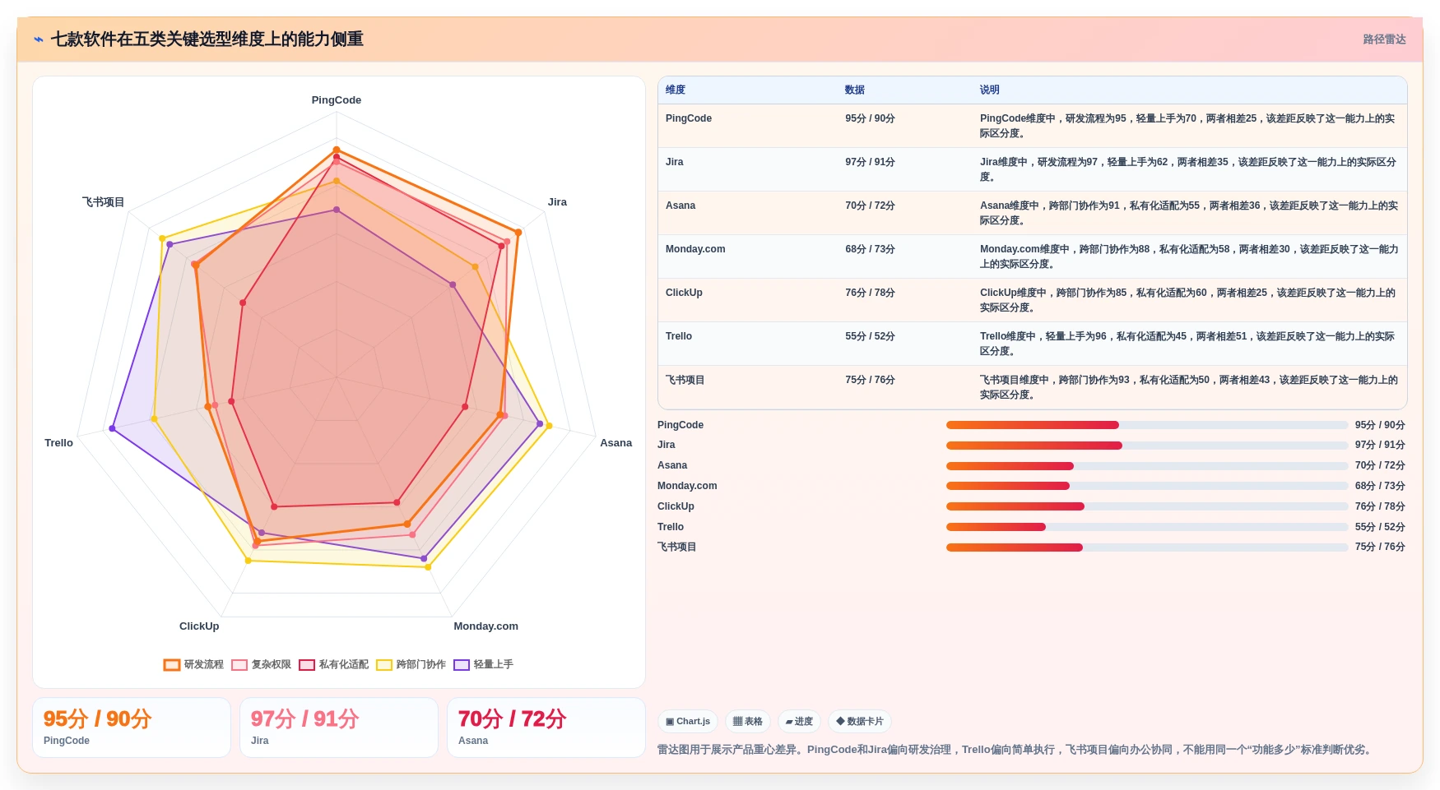Toggle the 研发流程 legend series

pyautogui.click(x=193, y=664)
